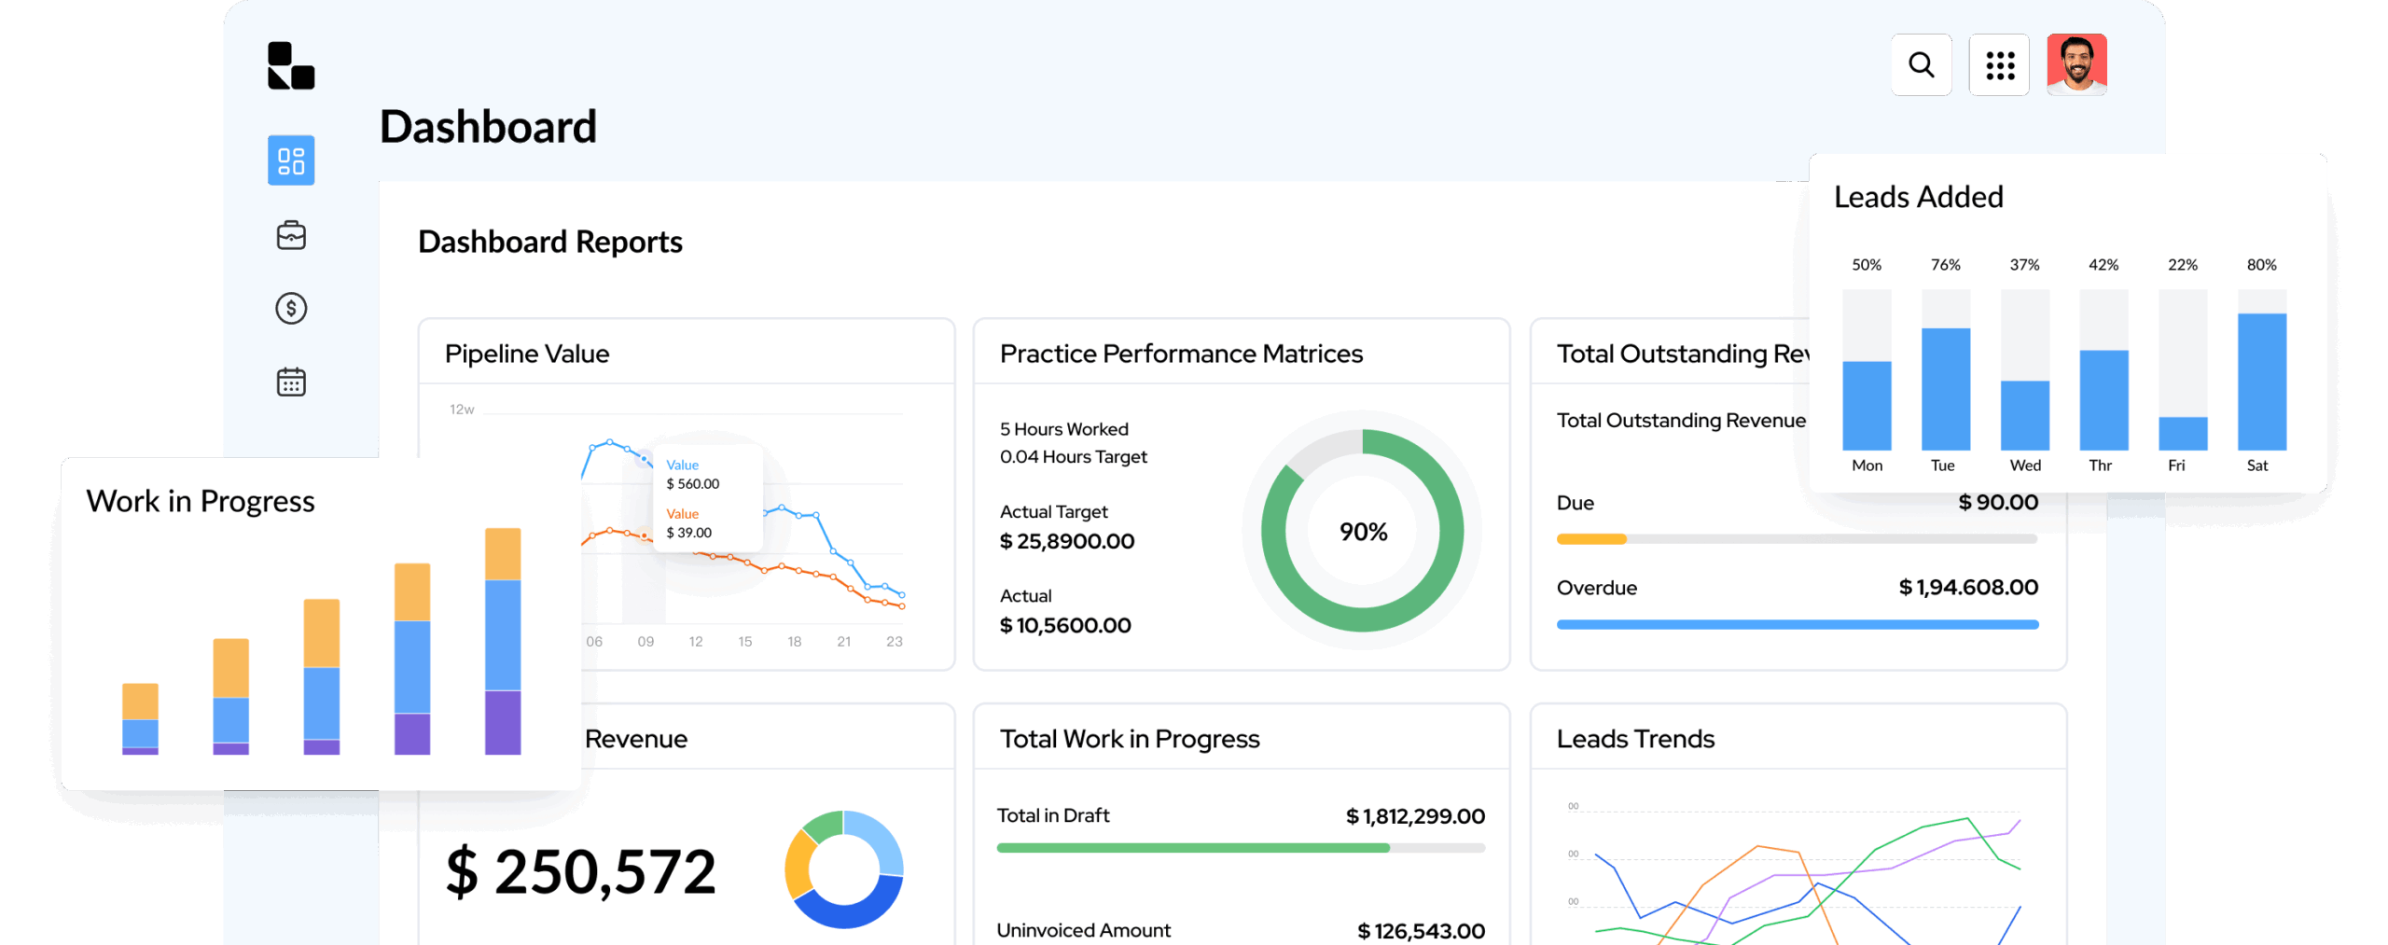Click the Due amount progress bar
The height and width of the screenshot is (945, 2388).
click(x=1796, y=539)
